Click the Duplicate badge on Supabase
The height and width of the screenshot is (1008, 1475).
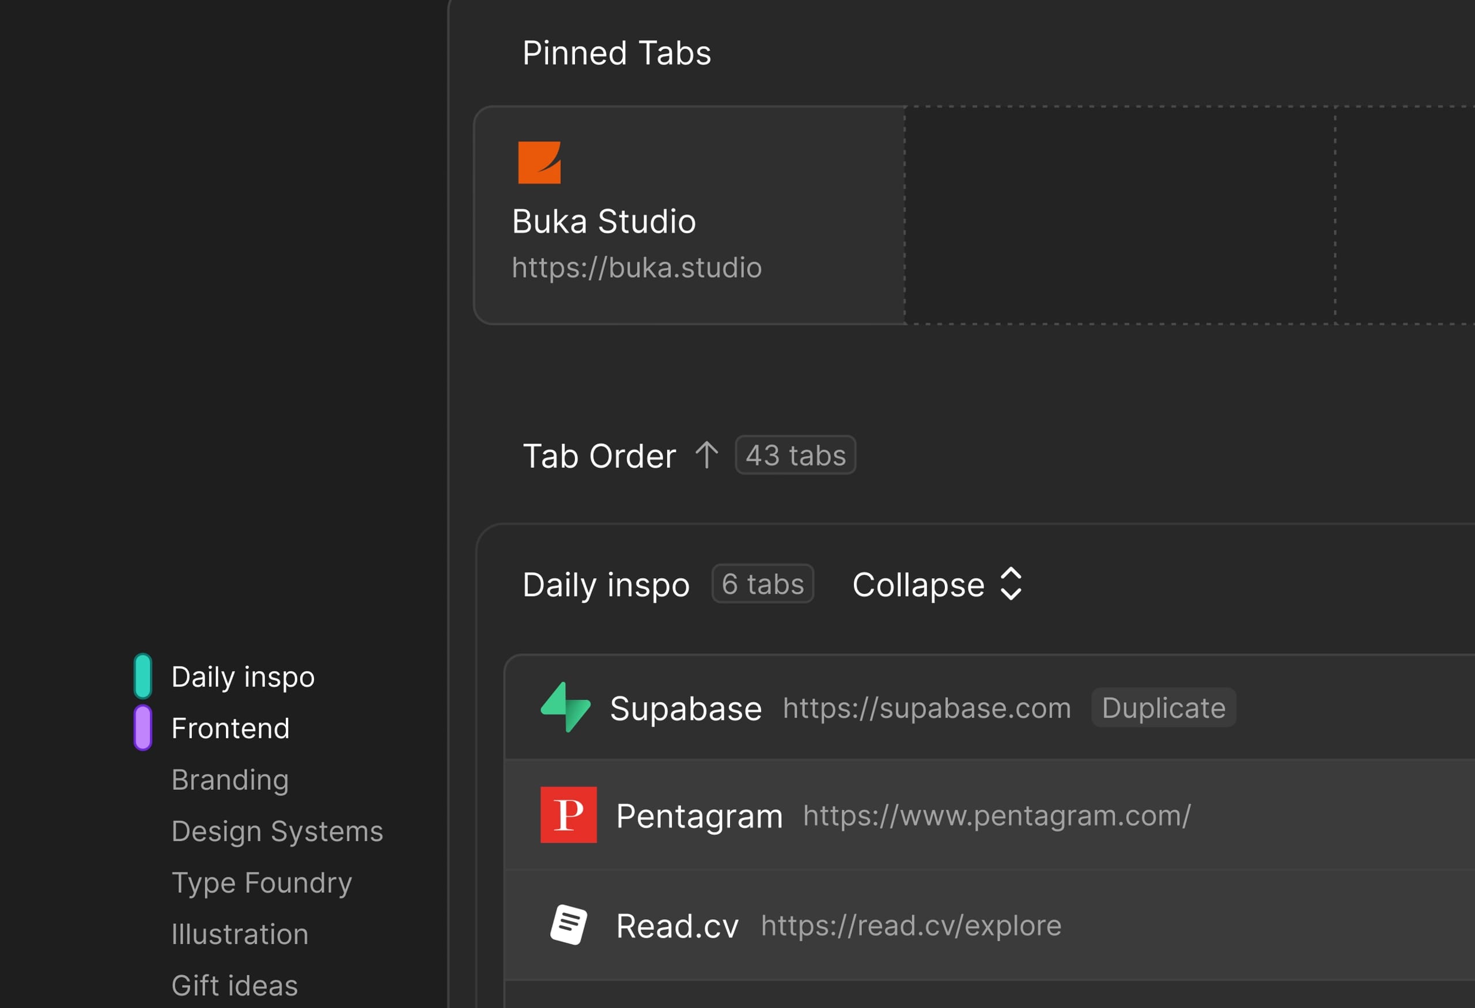pyautogui.click(x=1163, y=707)
